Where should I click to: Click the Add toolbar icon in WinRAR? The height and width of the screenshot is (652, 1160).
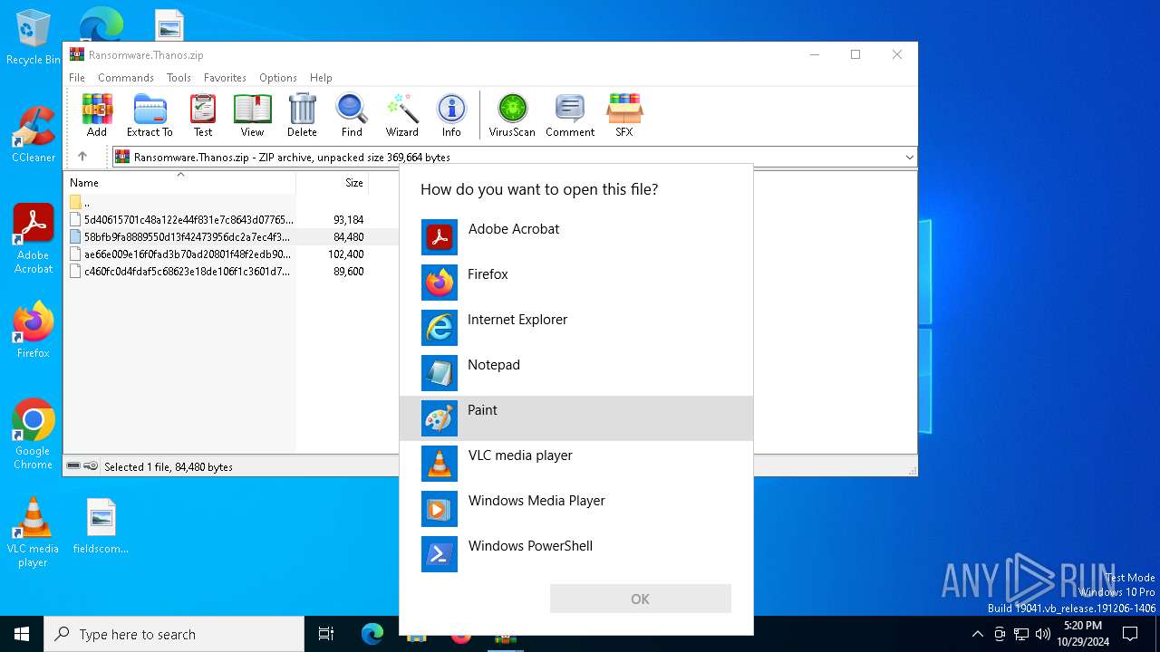point(97,115)
